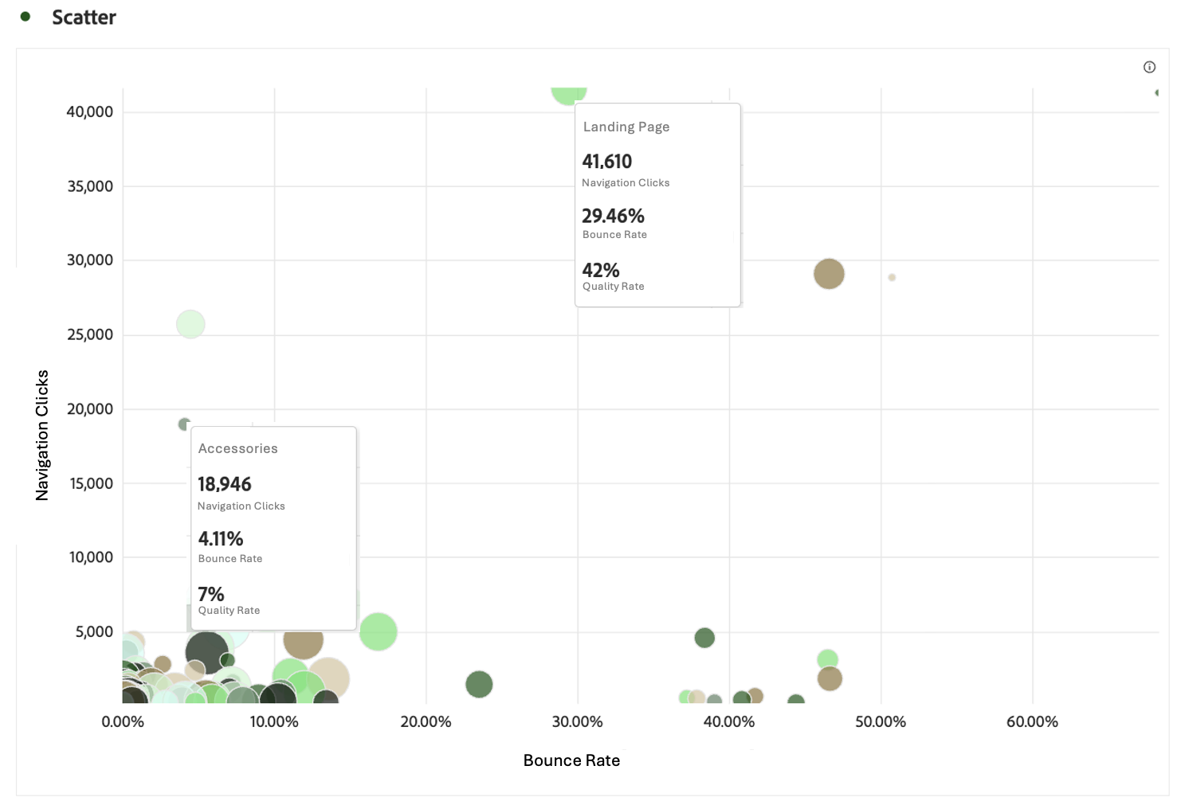1181x801 pixels.
Task: Select the large dark bubble near 5% bounce
Action: click(207, 653)
